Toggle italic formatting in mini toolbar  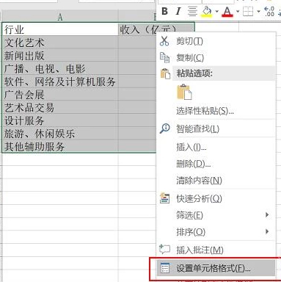tap(178, 11)
